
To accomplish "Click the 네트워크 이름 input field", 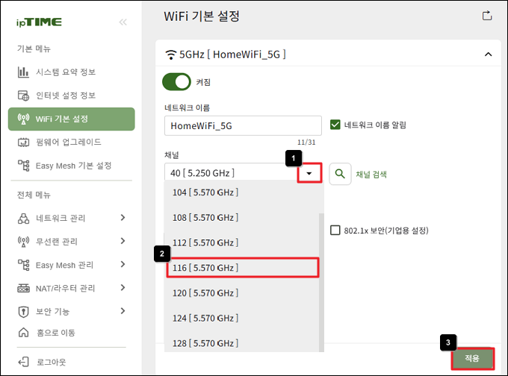I will (243, 125).
